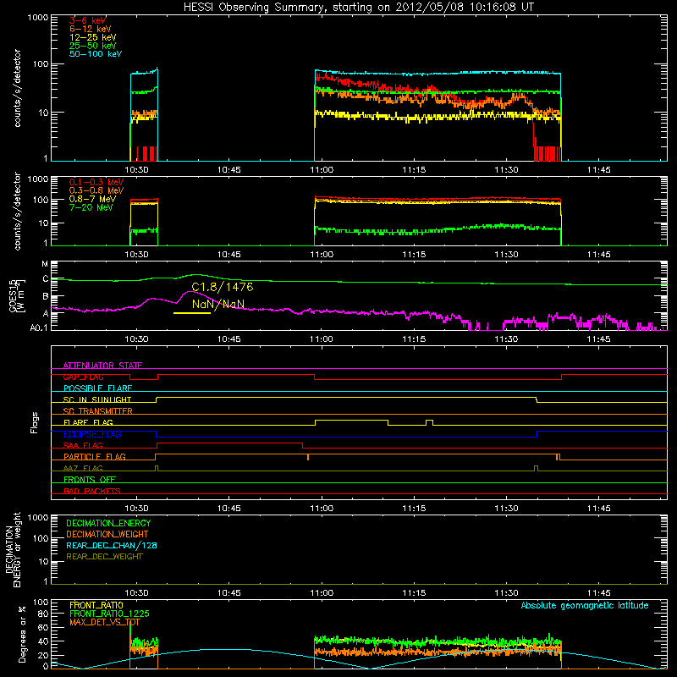Click the 10:45 tick label under flags panel
This screenshot has width=677, height=677.
[x=228, y=509]
